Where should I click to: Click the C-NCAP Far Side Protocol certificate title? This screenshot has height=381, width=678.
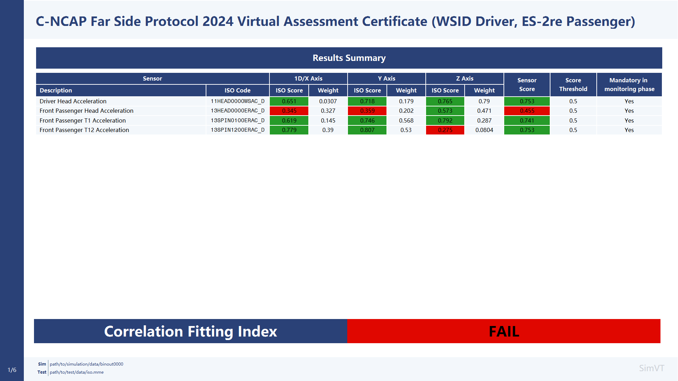tap(335, 21)
